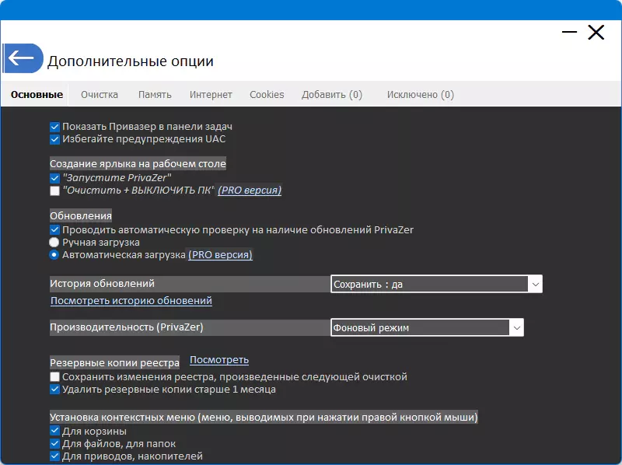This screenshot has height=465, width=622.
Task: Open Посмотреть историю обновлений link
Action: click(131, 301)
